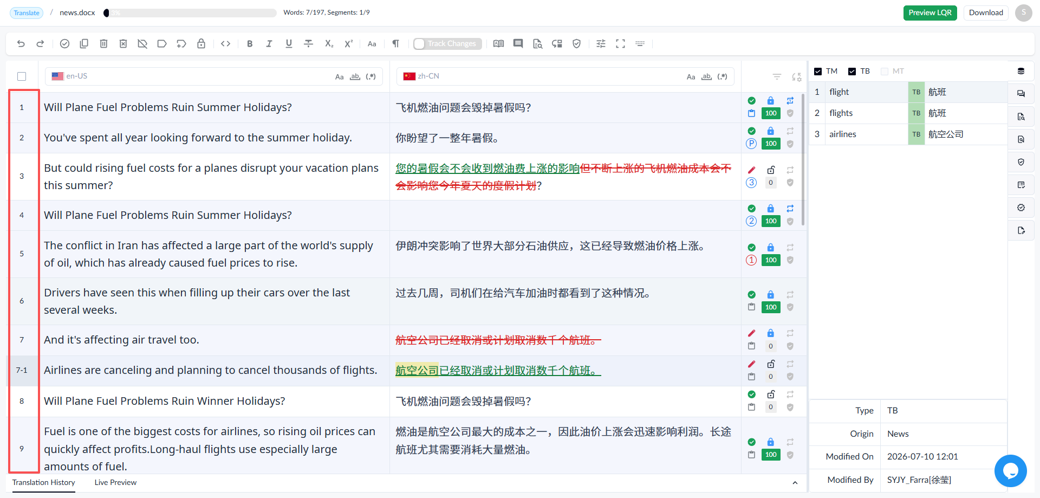The width and height of the screenshot is (1040, 498).
Task: Click the lock segment toolbar icon
Action: pos(201,44)
